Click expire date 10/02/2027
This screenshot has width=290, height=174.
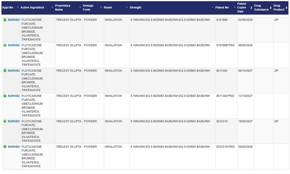(245, 121)
